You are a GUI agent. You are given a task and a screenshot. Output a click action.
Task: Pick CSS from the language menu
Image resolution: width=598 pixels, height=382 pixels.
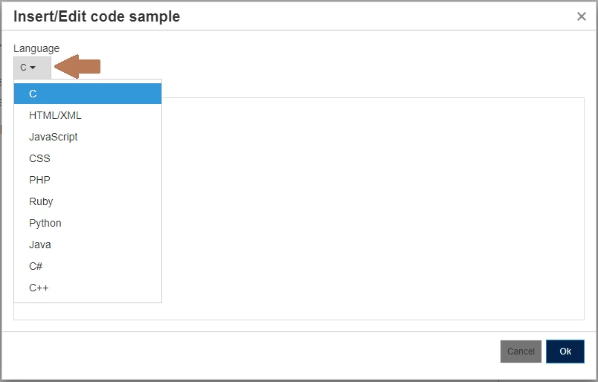pos(88,158)
